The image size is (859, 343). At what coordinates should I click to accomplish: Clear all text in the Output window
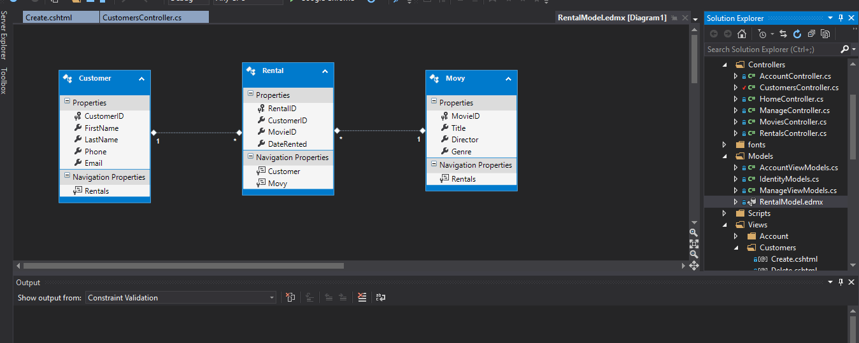point(362,297)
